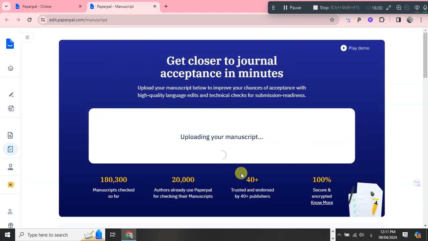Image resolution: width=428 pixels, height=241 pixels.
Task: Stop the screen recording
Action: click(336, 7)
